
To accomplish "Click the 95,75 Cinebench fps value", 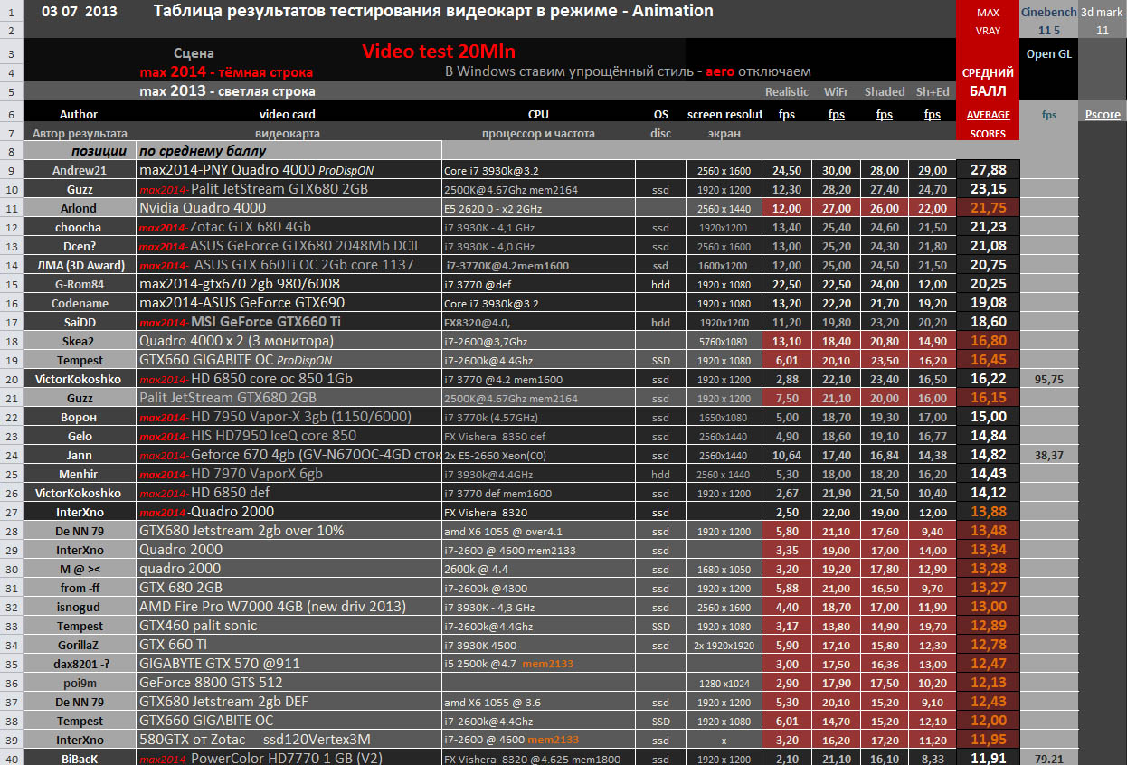I will (x=1049, y=379).
